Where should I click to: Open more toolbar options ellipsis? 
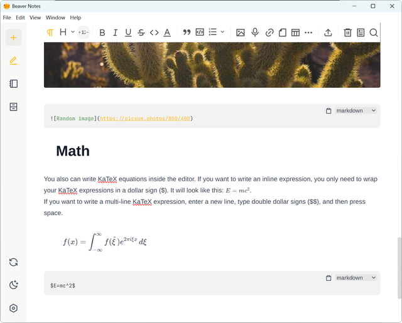[308, 33]
